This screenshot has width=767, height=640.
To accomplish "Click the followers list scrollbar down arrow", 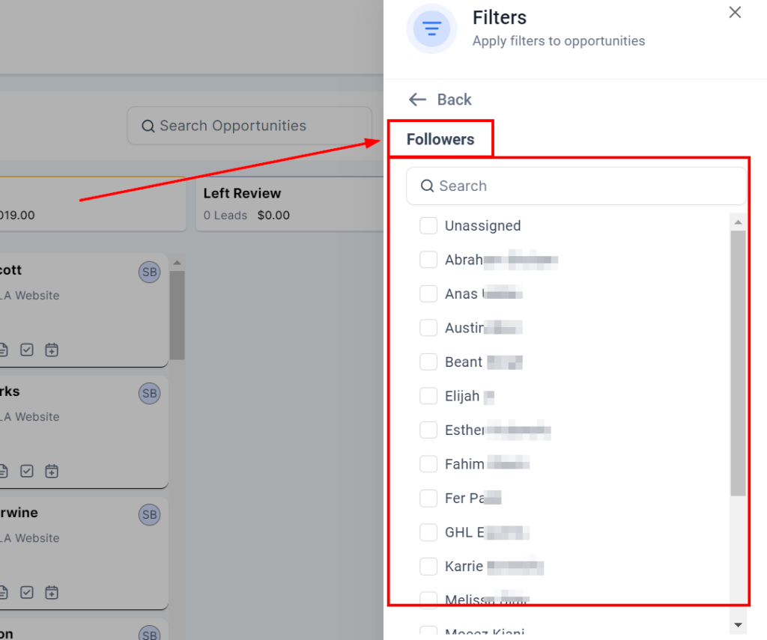I will click(738, 624).
